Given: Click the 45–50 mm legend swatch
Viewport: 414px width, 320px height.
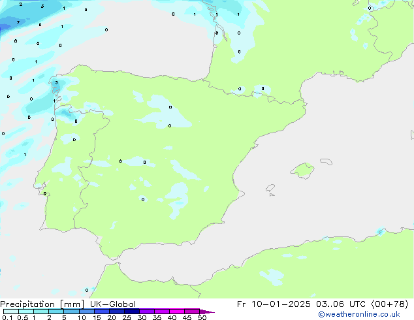Looking at the screenshot, I should tap(192, 312).
